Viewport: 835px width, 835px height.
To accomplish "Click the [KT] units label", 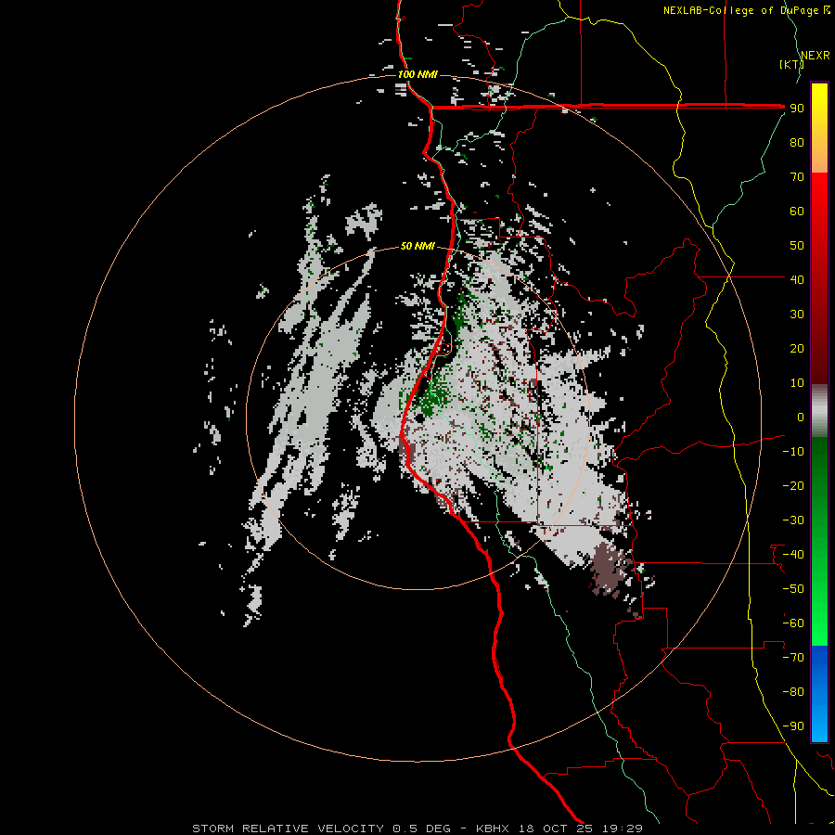I will click(791, 64).
